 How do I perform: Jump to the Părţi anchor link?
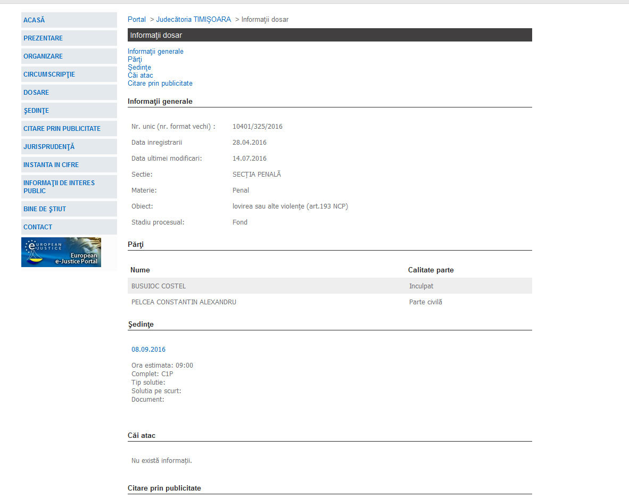coord(135,60)
